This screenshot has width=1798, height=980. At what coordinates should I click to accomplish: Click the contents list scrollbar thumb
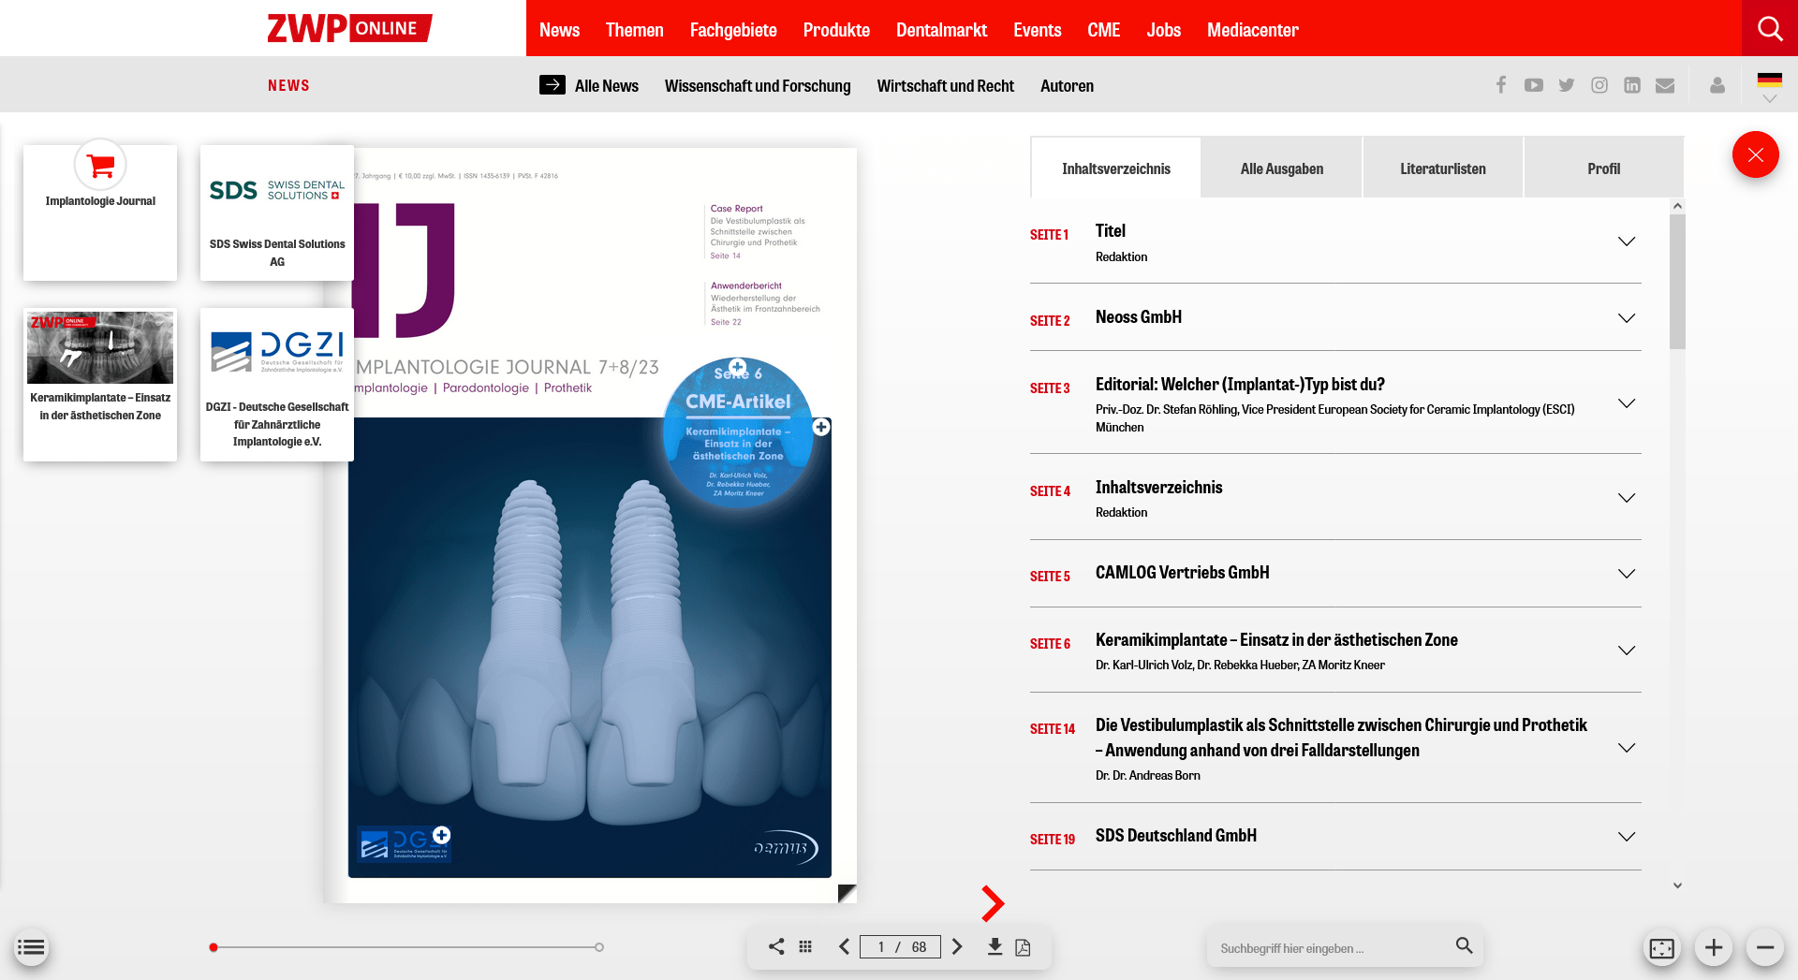(1677, 281)
